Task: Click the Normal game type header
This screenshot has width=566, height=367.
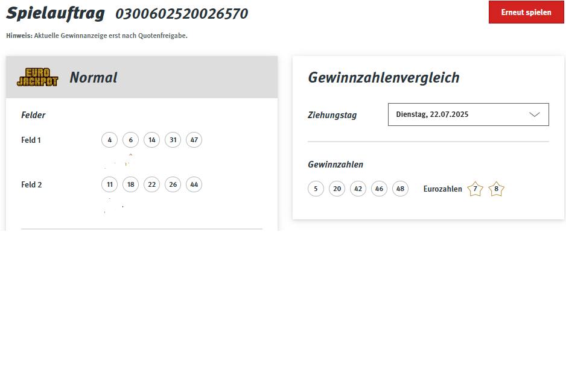Action: [94, 78]
